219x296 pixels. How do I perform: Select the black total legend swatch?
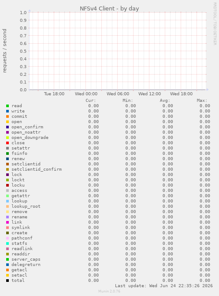pyautogui.click(x=7, y=281)
